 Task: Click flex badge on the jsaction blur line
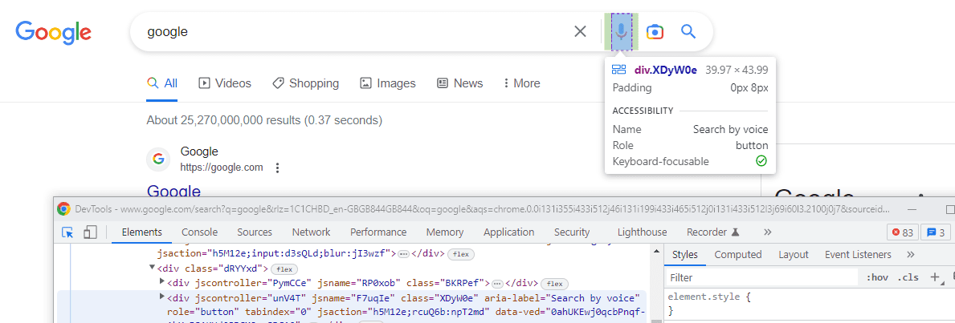tap(461, 253)
